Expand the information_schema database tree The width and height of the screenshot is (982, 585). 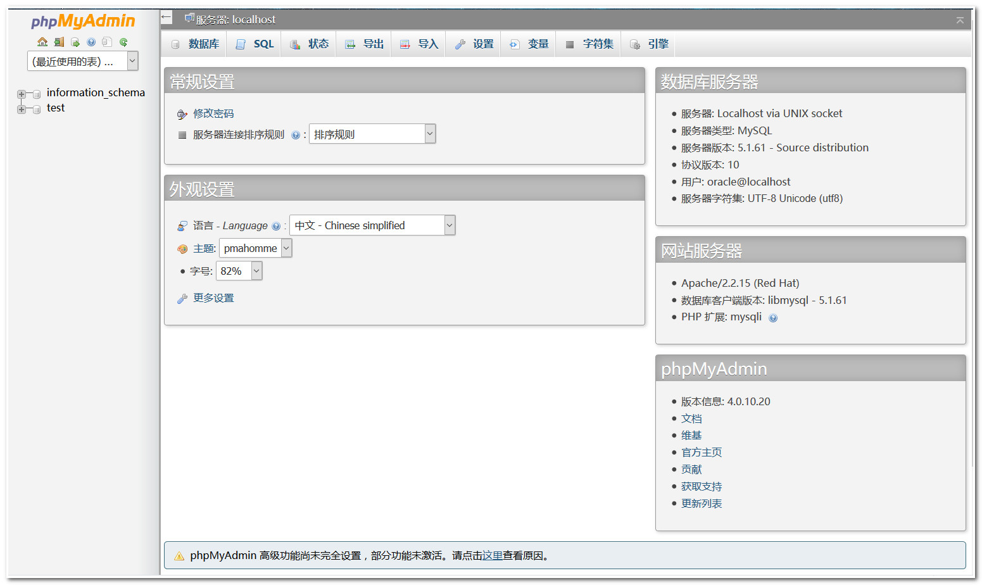click(22, 94)
